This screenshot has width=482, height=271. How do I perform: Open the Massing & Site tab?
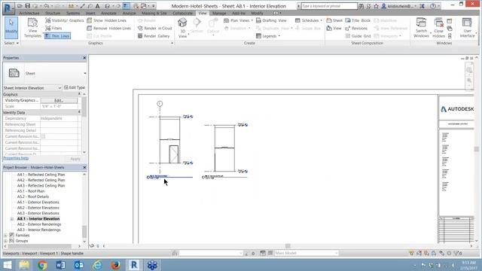(x=154, y=14)
